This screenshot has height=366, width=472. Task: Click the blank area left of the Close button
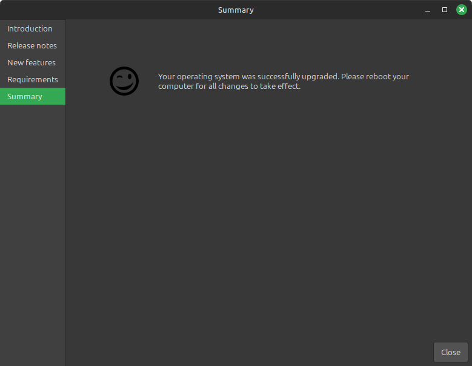303,352
